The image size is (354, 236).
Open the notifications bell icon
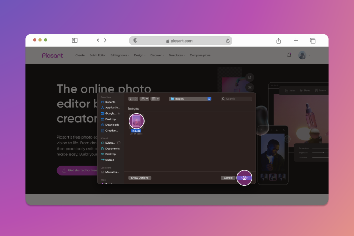(289, 55)
